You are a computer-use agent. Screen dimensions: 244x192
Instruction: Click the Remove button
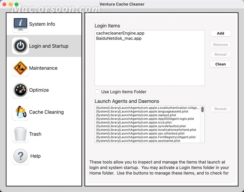(221, 45)
